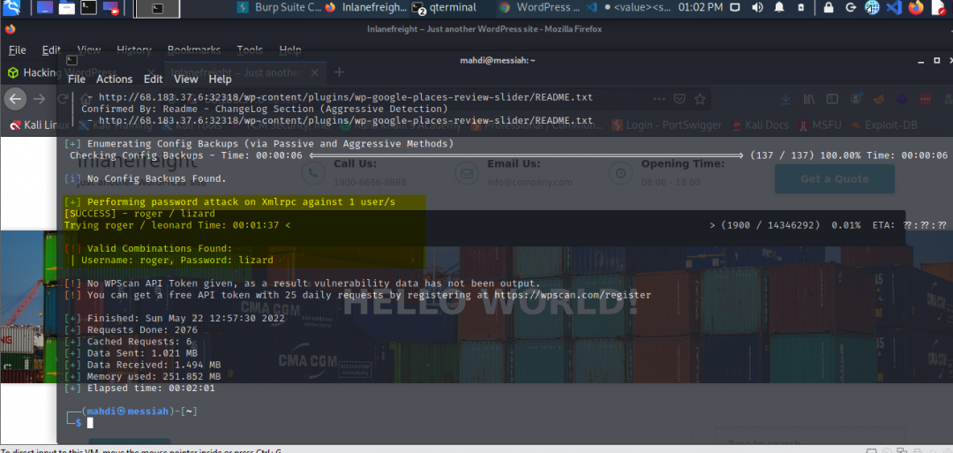Minimize the mahdi@messiah terminal window
953x453 pixels.
[921, 60]
